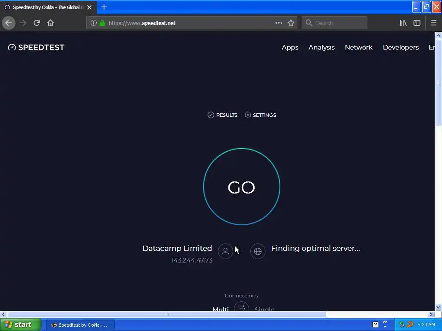Open the Analysis navigation menu
The width and height of the screenshot is (442, 331).
click(322, 47)
